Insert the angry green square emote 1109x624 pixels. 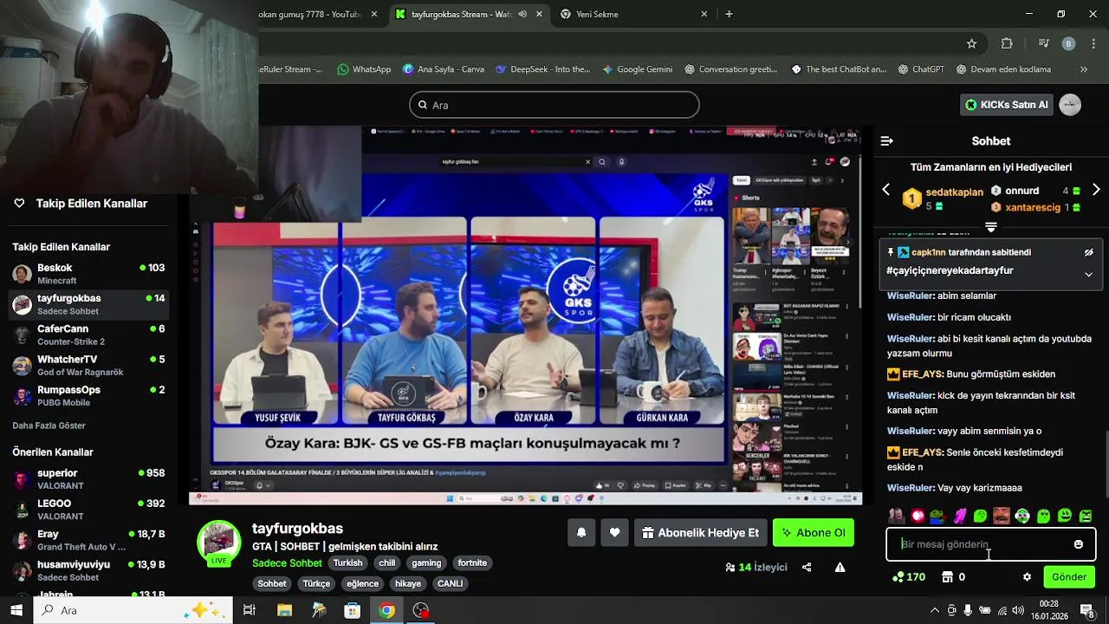click(1086, 517)
